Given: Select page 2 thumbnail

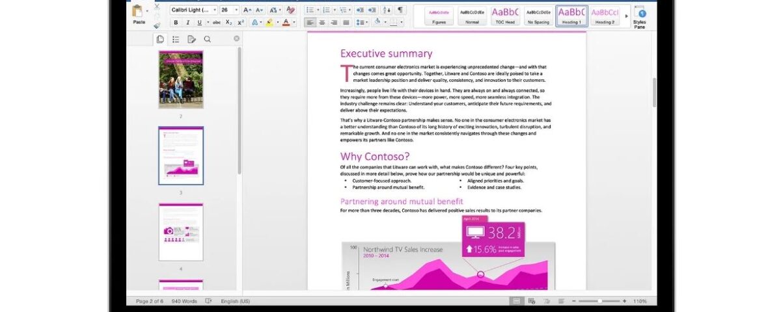Looking at the screenshot, I should [181, 79].
